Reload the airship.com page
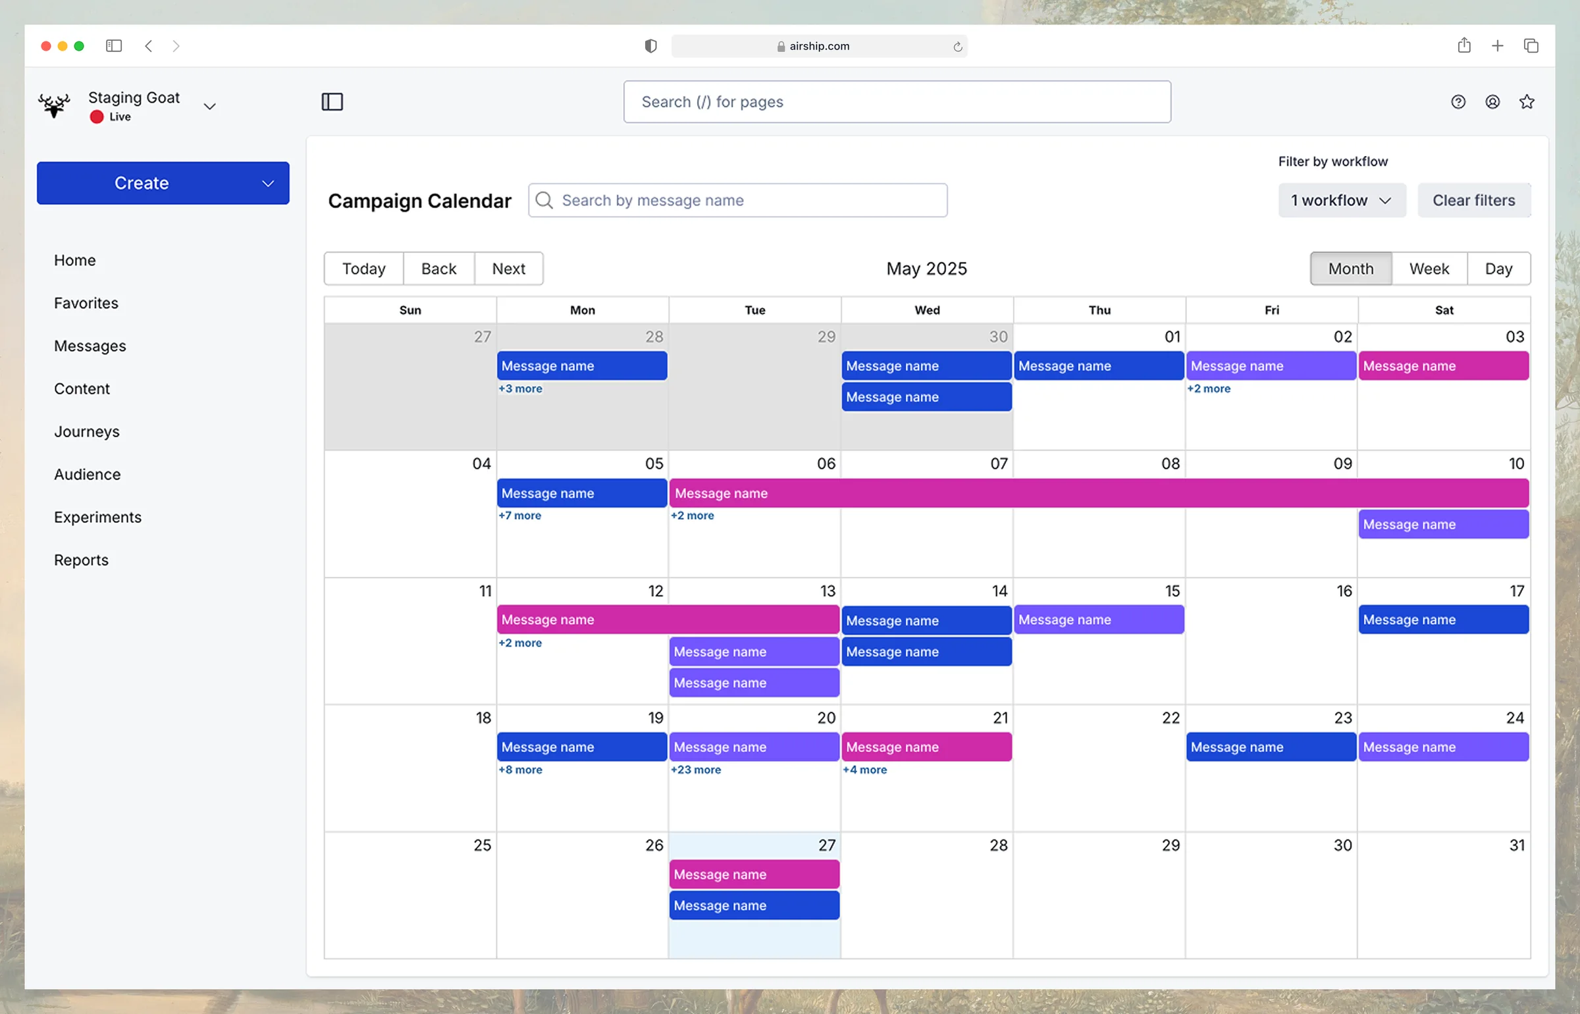The height and width of the screenshot is (1014, 1580). tap(958, 47)
